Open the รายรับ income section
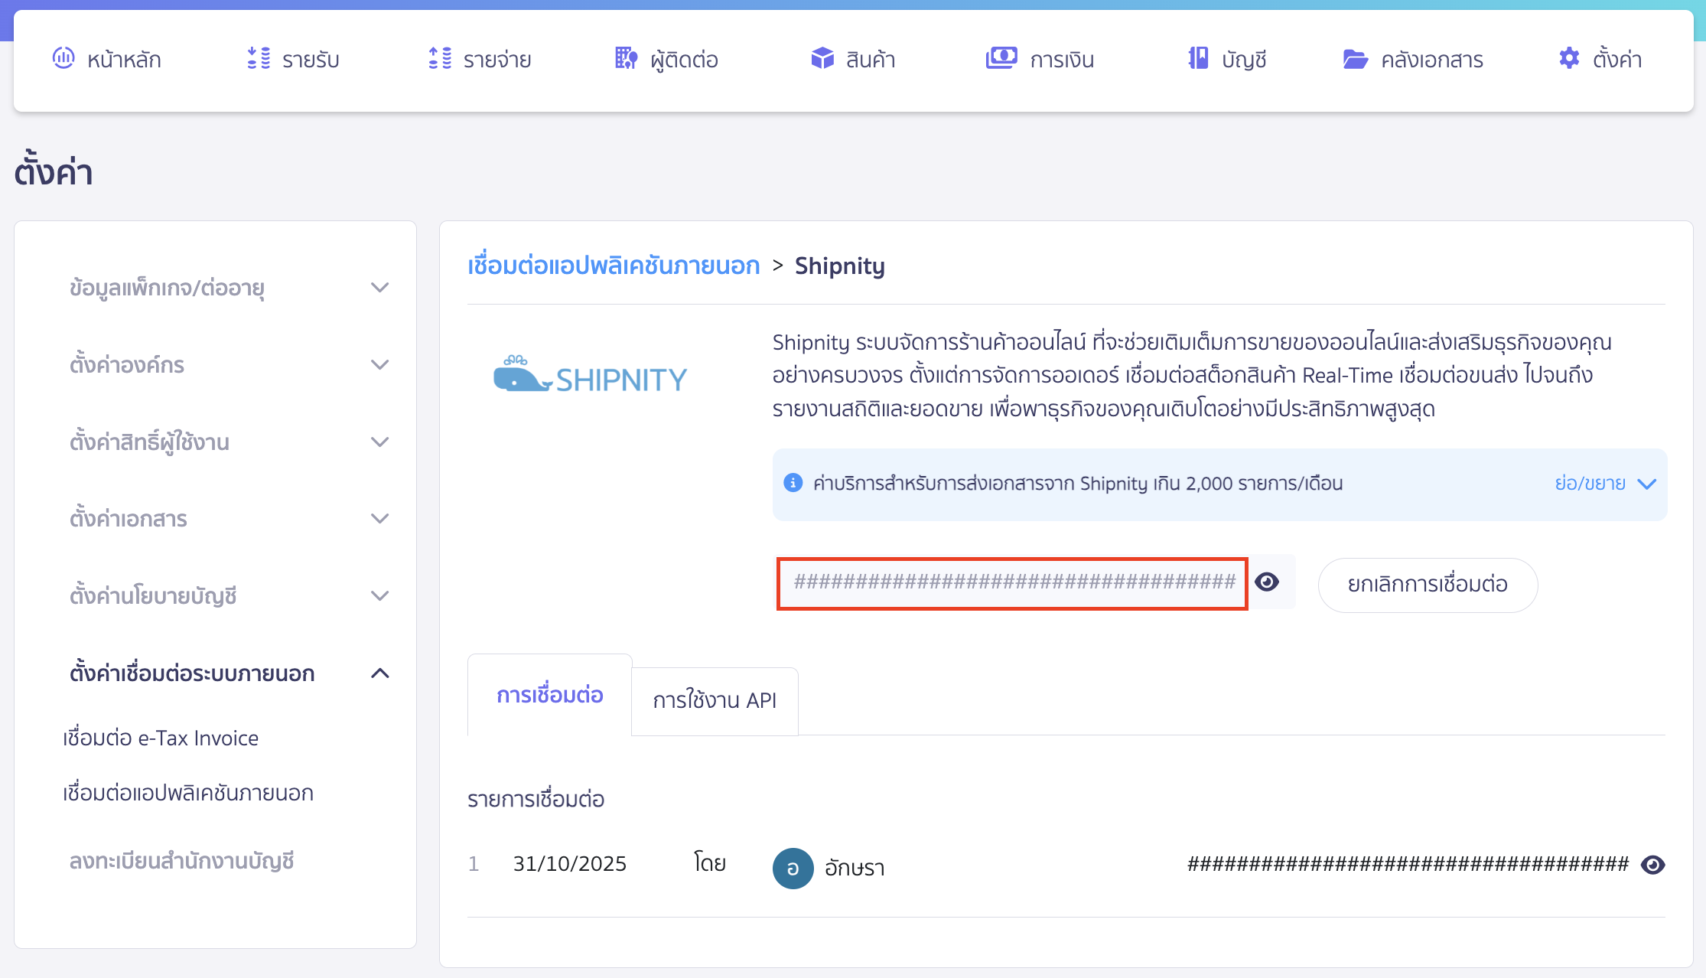The image size is (1706, 978). pos(293,59)
